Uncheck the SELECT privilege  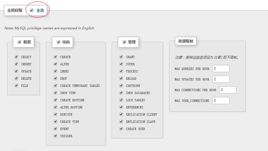[16, 57]
